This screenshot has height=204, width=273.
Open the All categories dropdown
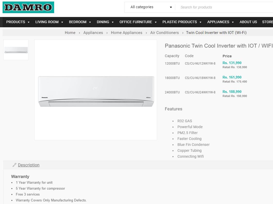(151, 7)
